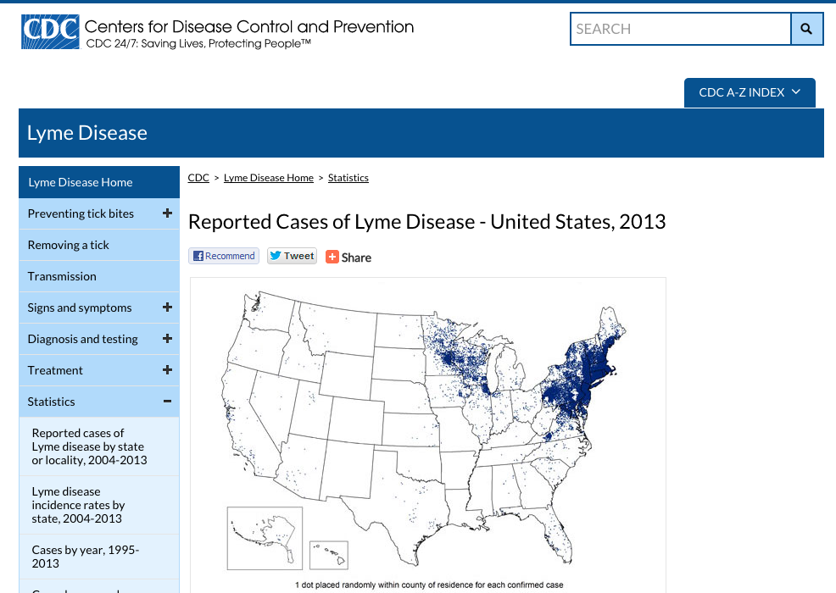Expand the Diagnosis and testing section
This screenshot has height=593, width=836.
167,339
